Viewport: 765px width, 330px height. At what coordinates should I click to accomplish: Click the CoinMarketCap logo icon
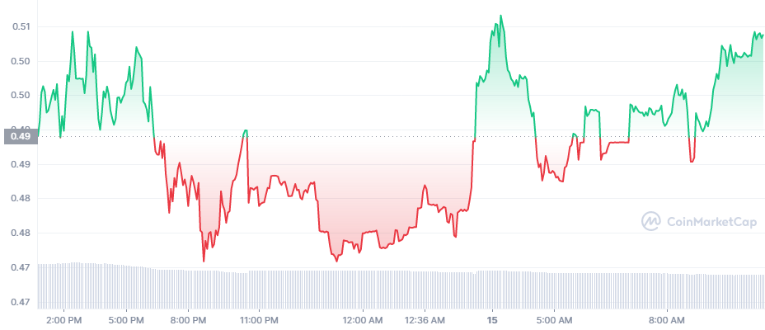(x=651, y=220)
